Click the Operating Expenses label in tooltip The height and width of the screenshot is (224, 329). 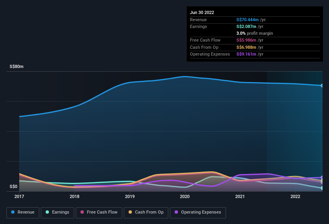point(210,54)
